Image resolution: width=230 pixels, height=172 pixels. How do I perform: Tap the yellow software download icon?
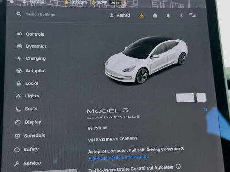(x=141, y=16)
